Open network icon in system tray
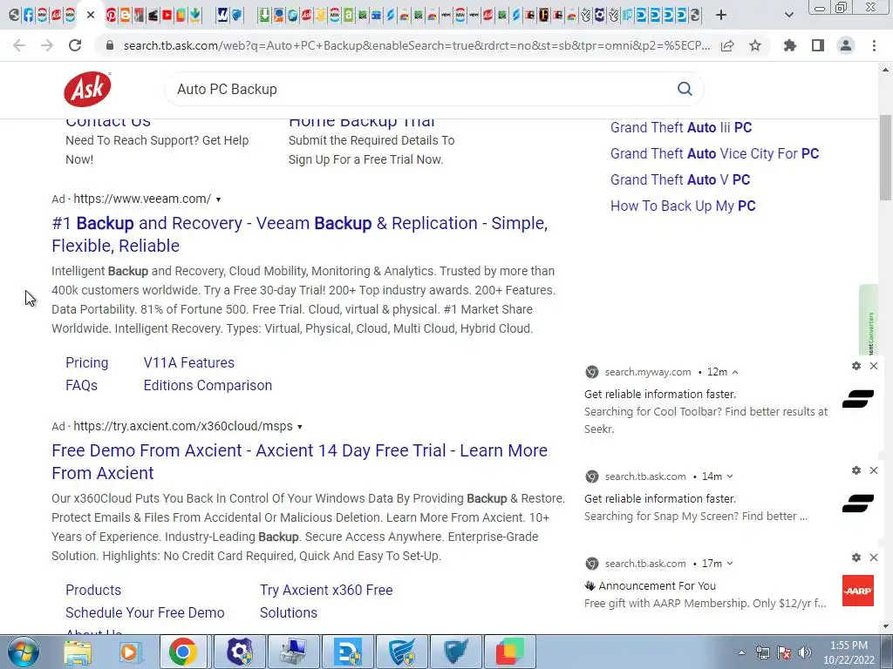The width and height of the screenshot is (893, 669). (762, 652)
